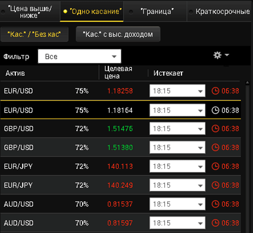Open the Фильтр "Все" dropdown

pyautogui.click(x=79, y=56)
